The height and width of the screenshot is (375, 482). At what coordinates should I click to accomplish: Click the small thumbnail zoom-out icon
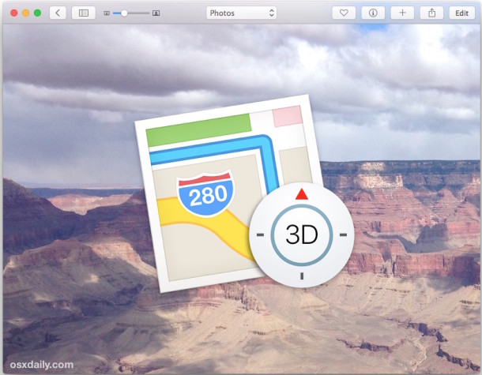pos(107,13)
